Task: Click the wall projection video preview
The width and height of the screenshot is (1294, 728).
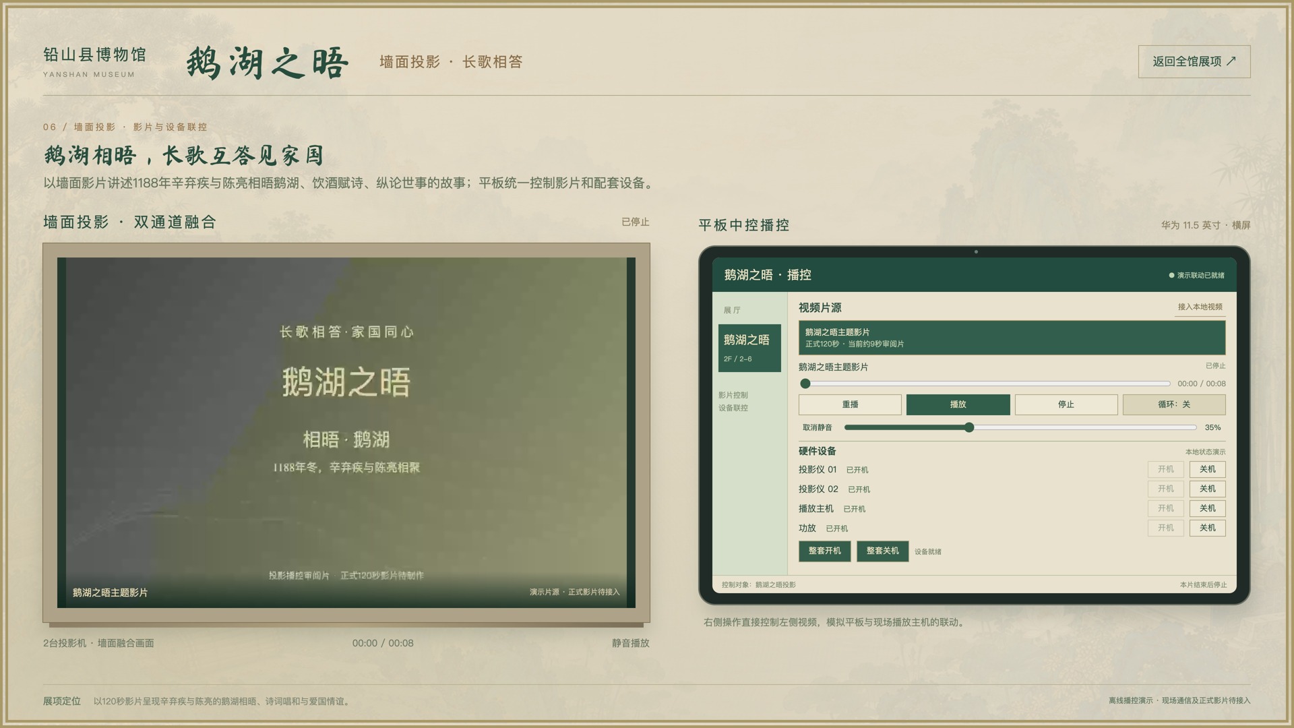Action: [x=346, y=432]
